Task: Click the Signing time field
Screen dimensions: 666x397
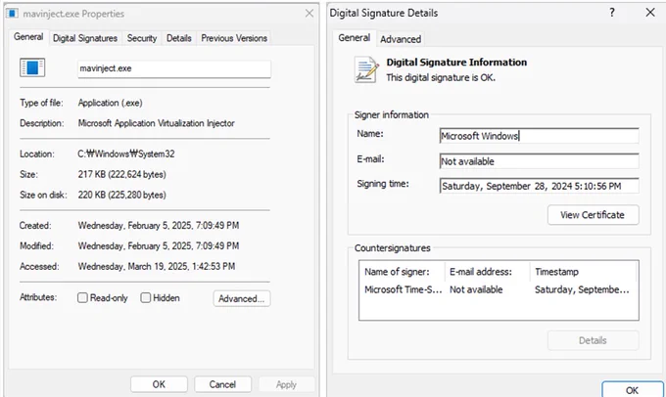Action: [539, 186]
